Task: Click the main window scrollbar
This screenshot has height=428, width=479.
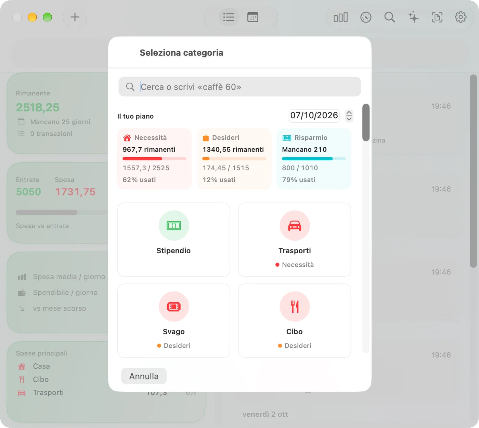Action: (x=473, y=171)
